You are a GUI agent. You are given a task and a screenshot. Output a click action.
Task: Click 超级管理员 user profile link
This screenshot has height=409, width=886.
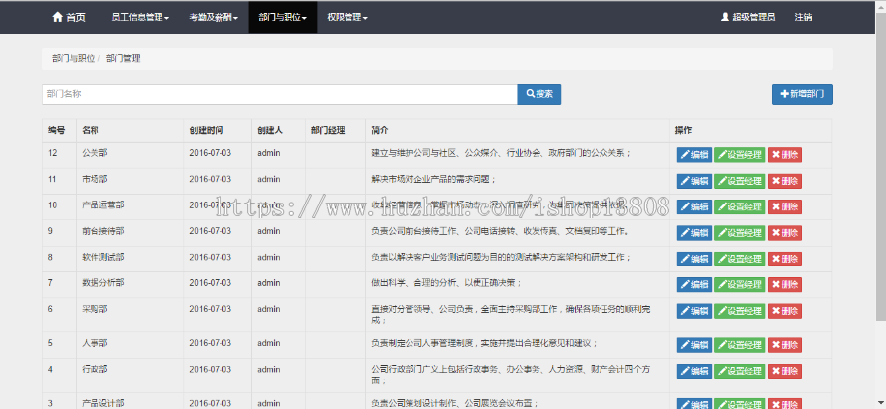pos(747,17)
